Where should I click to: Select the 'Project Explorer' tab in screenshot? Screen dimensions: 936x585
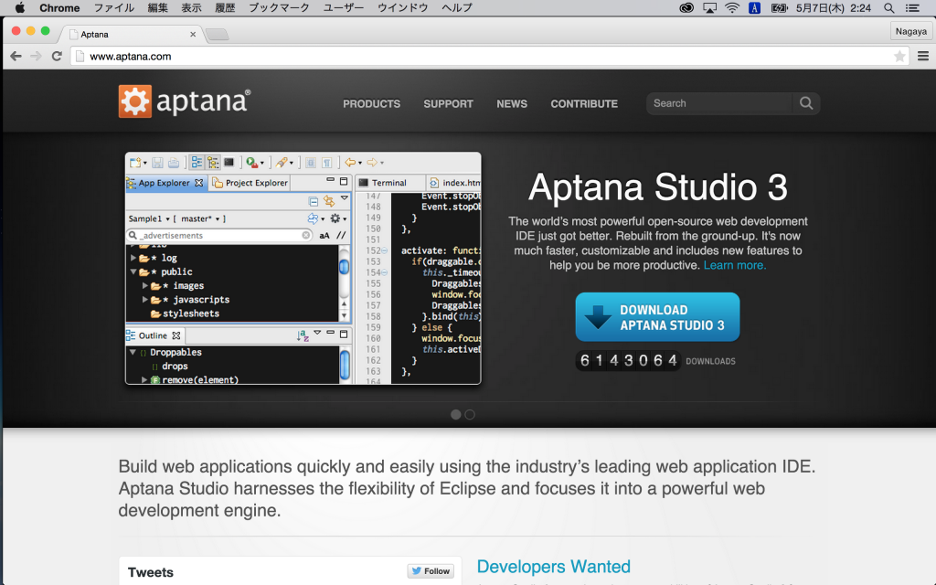pos(250,183)
